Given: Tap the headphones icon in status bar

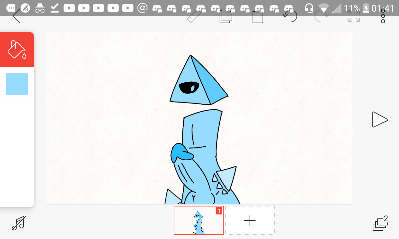Looking at the screenshot, I should tap(309, 8).
